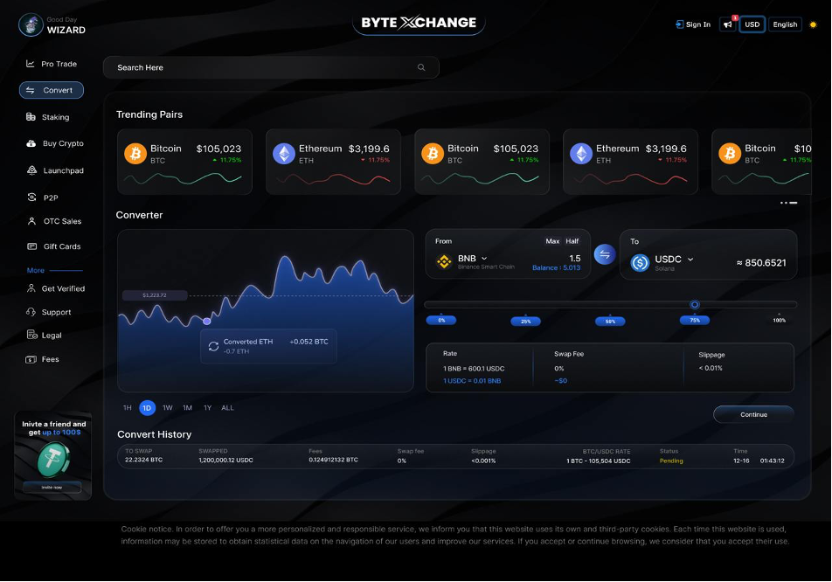This screenshot has height=582, width=832.
Task: Select the P2P sidebar icon
Action: pos(31,197)
